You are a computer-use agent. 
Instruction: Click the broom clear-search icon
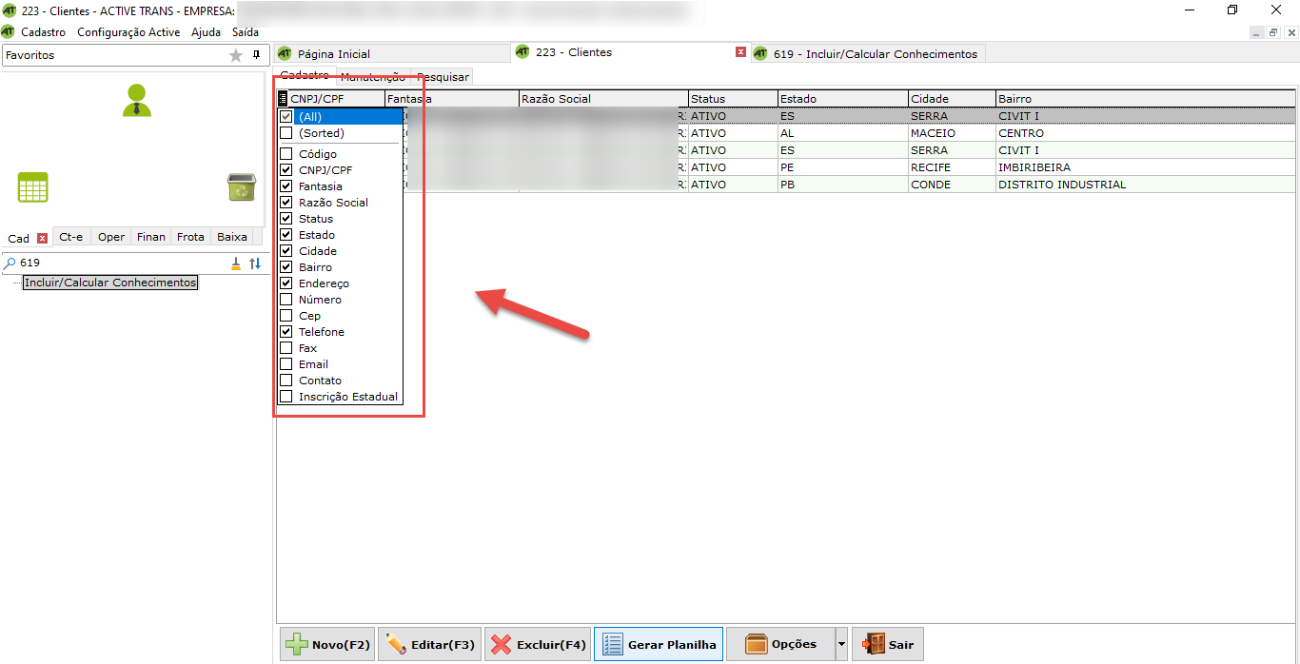(236, 264)
